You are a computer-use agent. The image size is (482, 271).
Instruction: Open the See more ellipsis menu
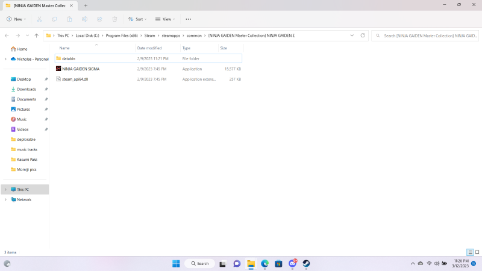click(x=189, y=19)
